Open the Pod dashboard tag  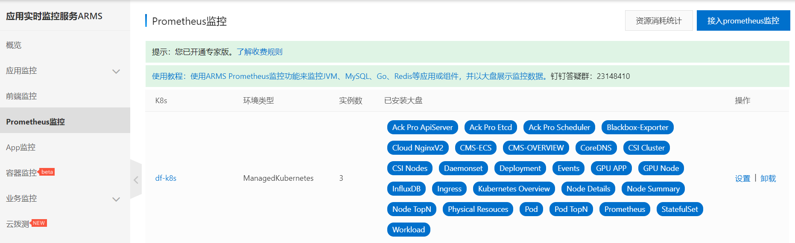pos(531,209)
